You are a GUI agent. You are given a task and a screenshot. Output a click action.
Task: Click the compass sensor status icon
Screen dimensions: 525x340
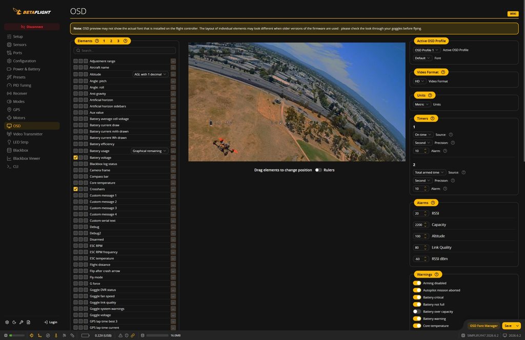[x=48, y=335]
